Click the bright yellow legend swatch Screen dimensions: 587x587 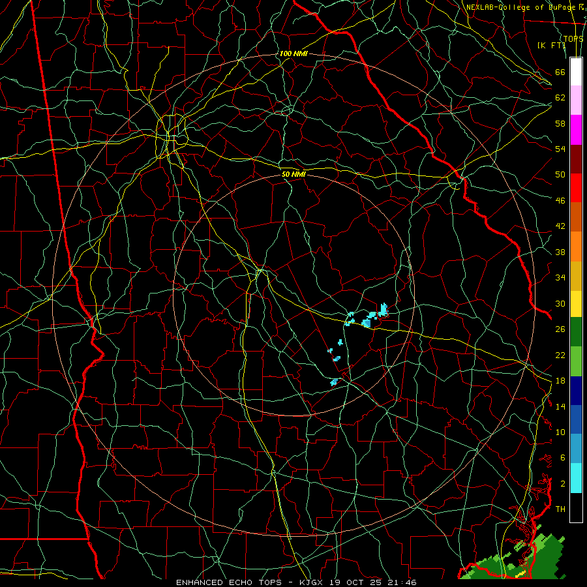576,304
